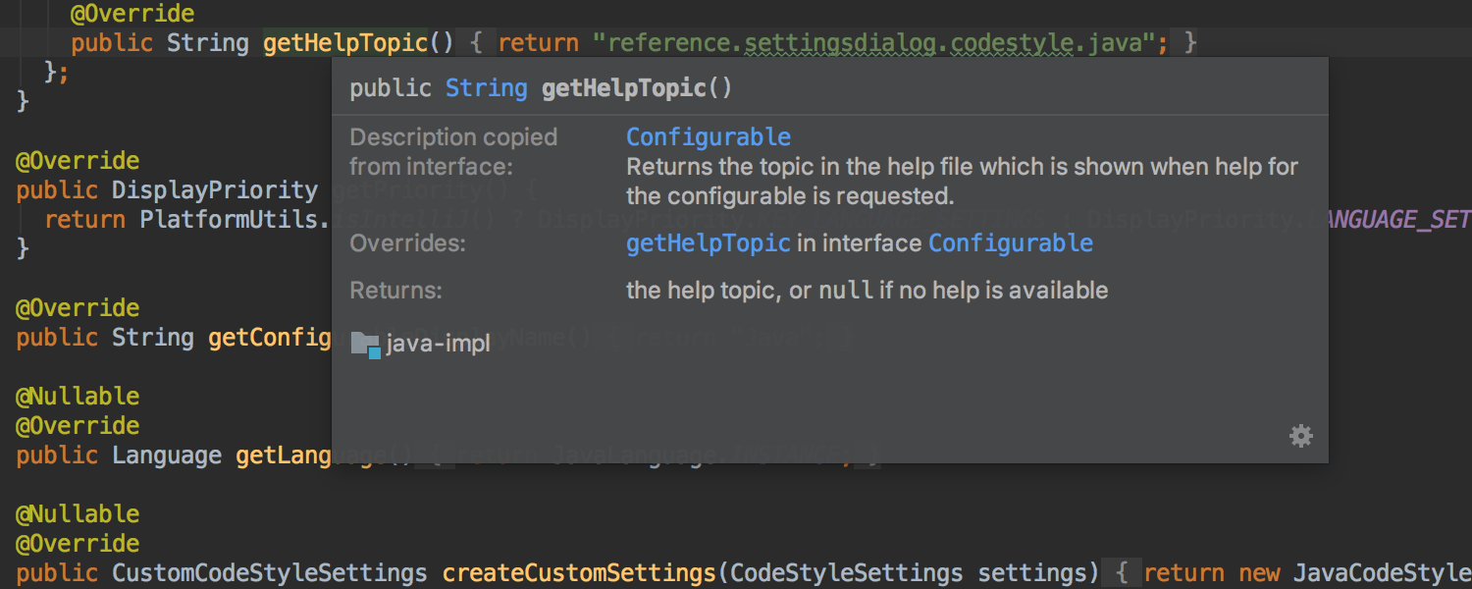Open documentation popup gear settings

pyautogui.click(x=1301, y=436)
